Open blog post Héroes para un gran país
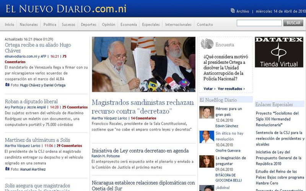The height and width of the screenshot is (191, 306). point(228,112)
